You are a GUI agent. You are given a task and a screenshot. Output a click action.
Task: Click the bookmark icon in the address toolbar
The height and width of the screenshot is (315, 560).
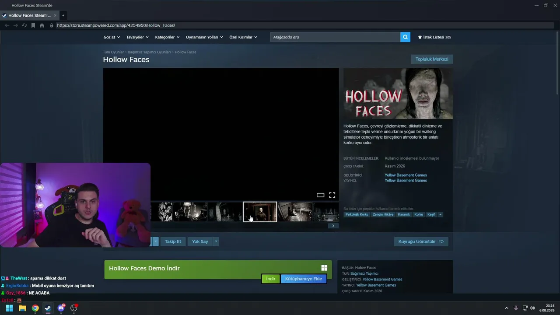(x=33, y=25)
